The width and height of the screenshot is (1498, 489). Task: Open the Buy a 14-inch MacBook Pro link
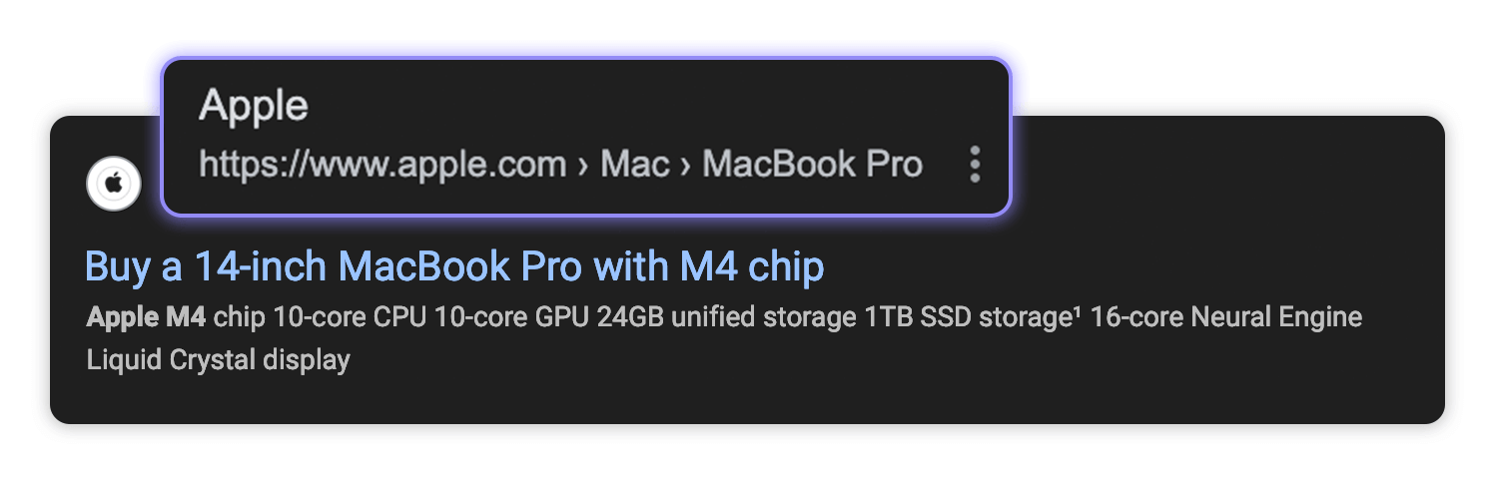[x=454, y=266]
